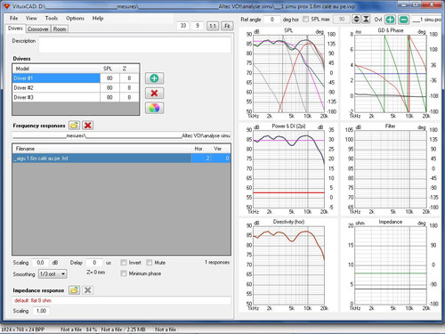
Task: Switch to the Crossover tab
Action: coord(38,29)
